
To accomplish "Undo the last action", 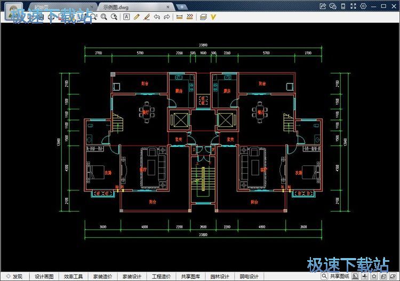I will tap(157, 17).
